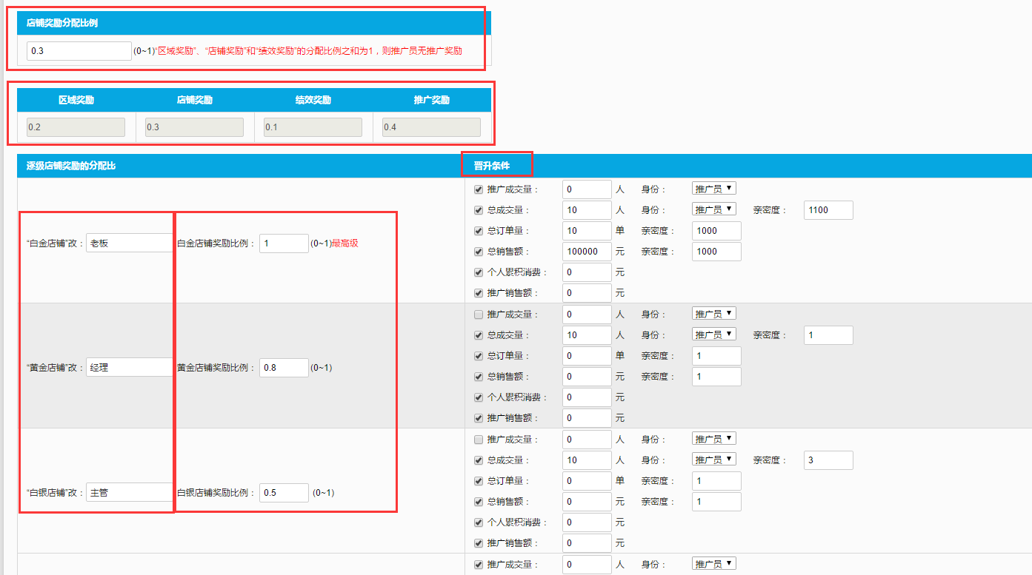The height and width of the screenshot is (575, 1032).
Task: Toggle 推广销售额 checkbox in 白金店铺 section
Action: pyautogui.click(x=479, y=293)
